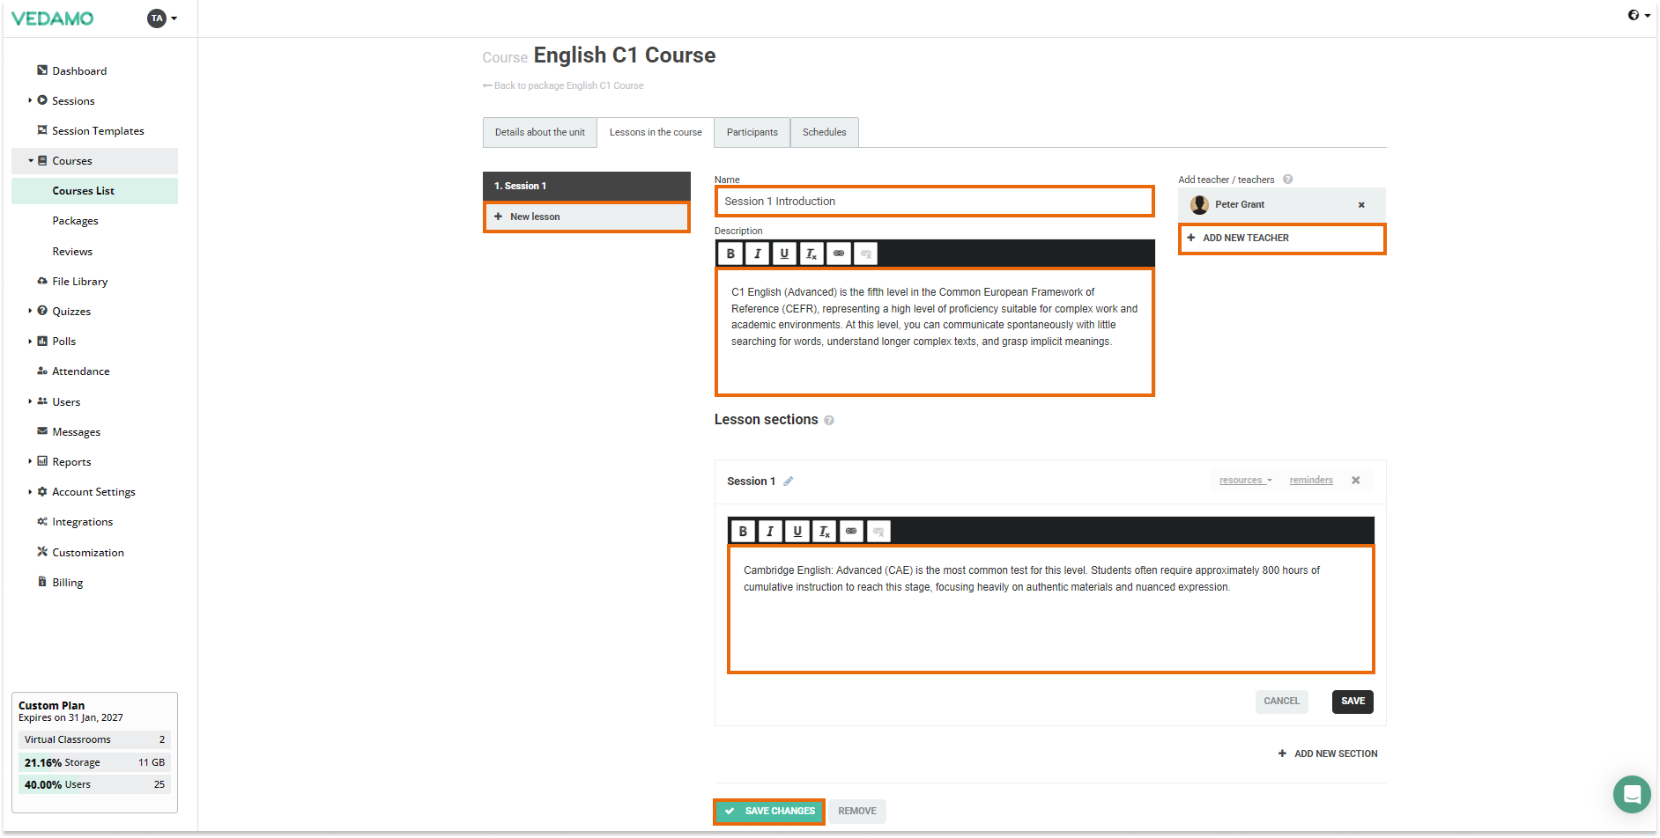Open Packages in sidebar
The width and height of the screenshot is (1660, 838).
coord(75,221)
